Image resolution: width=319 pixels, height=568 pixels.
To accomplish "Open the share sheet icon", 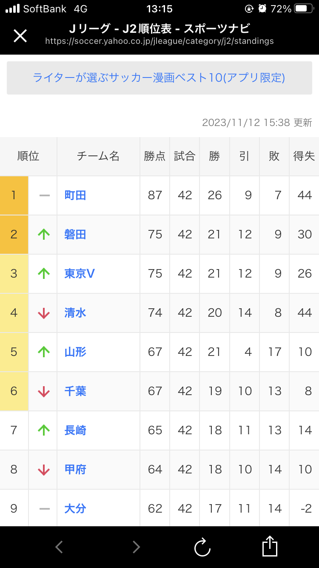I will (270, 546).
